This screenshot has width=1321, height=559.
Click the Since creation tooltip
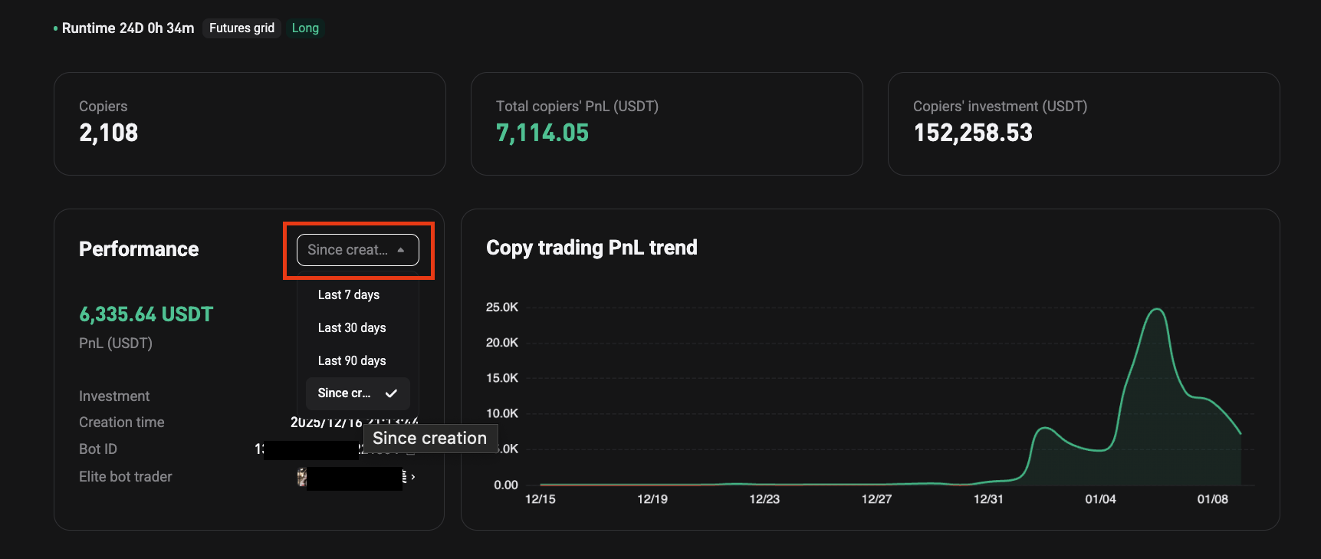pyautogui.click(x=430, y=439)
